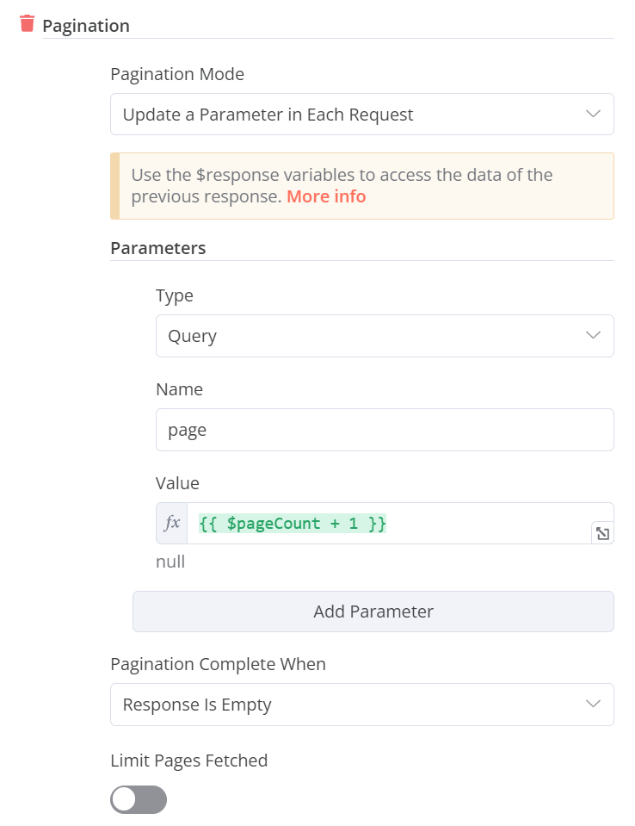This screenshot has width=635, height=826.
Task: Click the null result preview text
Action: coord(170,562)
